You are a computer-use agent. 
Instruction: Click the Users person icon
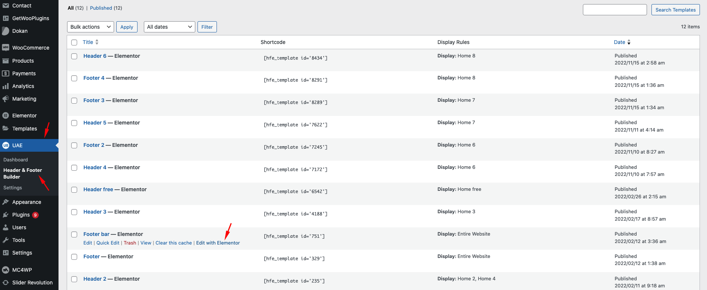pyautogui.click(x=6, y=227)
